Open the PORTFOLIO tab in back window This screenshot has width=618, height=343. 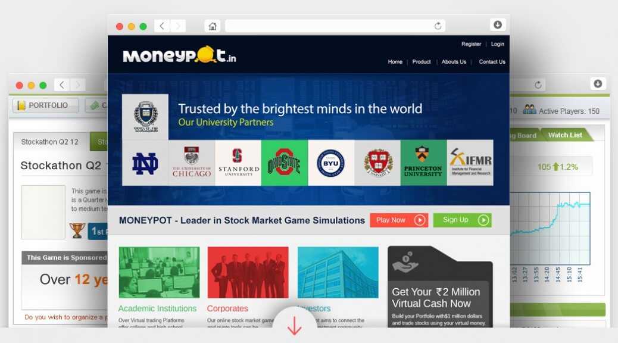45,105
